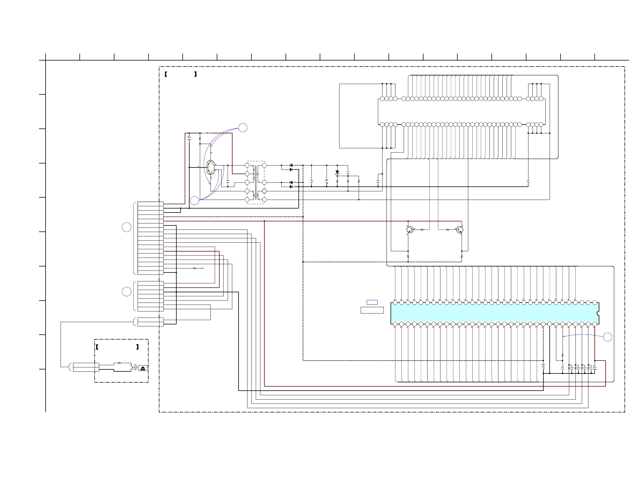Click the dashed transformer outline box
Image resolution: width=642 pixels, height=483 pixels.
click(x=256, y=183)
